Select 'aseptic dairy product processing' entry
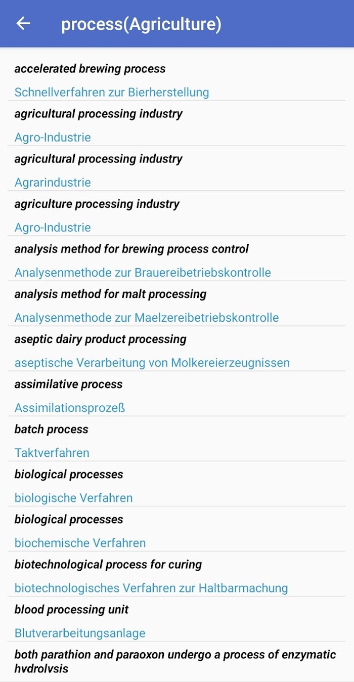 [100, 339]
